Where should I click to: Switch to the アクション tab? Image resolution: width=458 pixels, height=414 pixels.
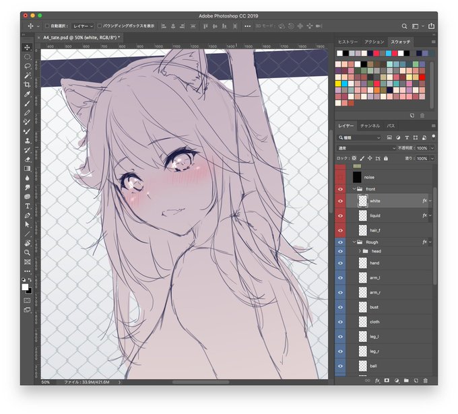click(x=374, y=42)
